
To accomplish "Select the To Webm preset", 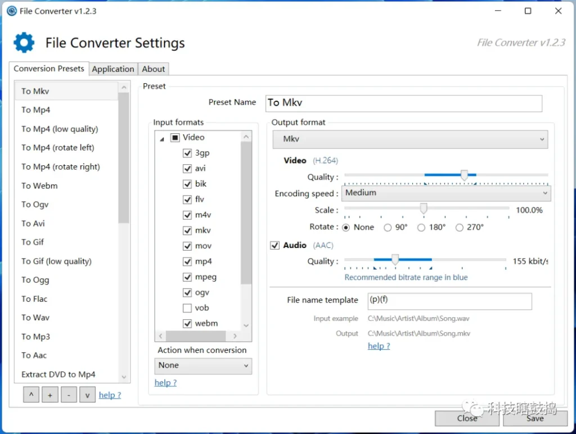I will [66, 186].
